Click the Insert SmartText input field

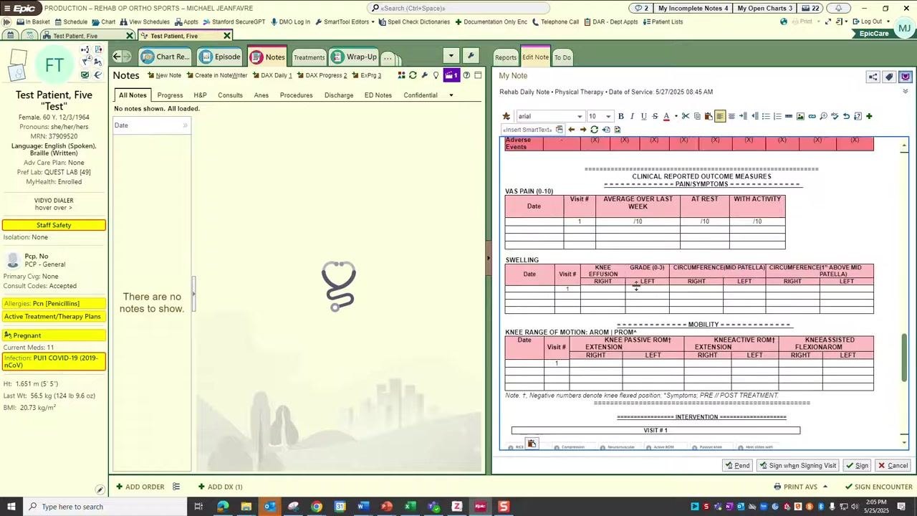(534, 130)
